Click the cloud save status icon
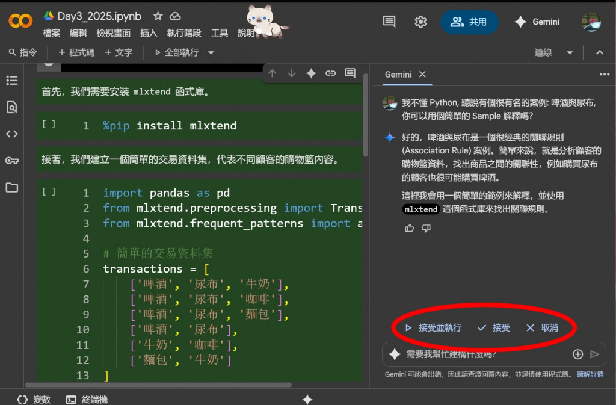This screenshot has height=405, width=616. [x=175, y=16]
